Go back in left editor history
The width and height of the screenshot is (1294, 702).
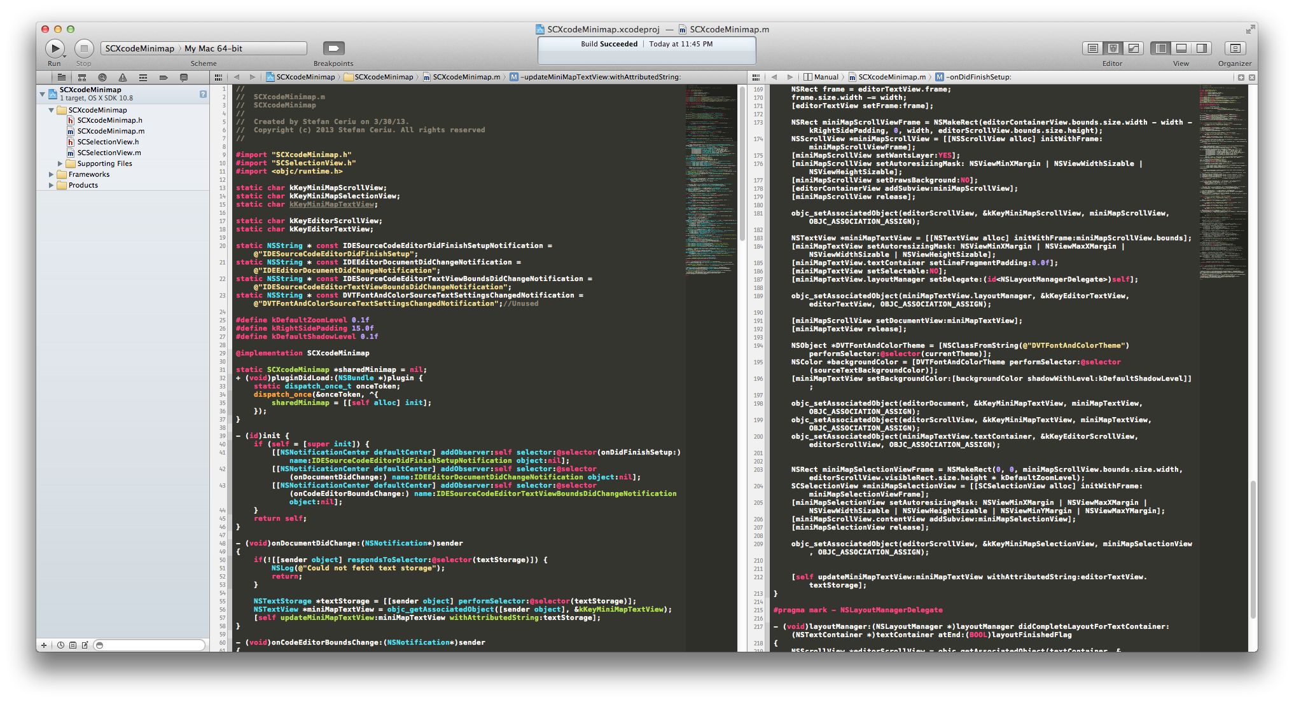237,78
